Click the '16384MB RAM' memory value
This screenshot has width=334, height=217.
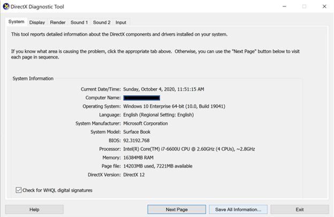coord(138,158)
